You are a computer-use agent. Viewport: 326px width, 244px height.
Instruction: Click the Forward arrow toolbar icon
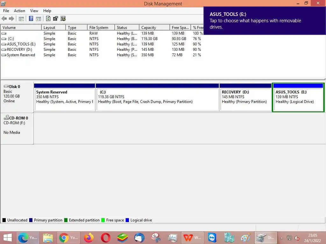click(x=11, y=19)
